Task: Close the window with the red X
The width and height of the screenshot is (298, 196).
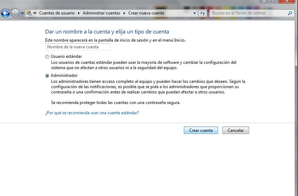Action: [287, 1]
